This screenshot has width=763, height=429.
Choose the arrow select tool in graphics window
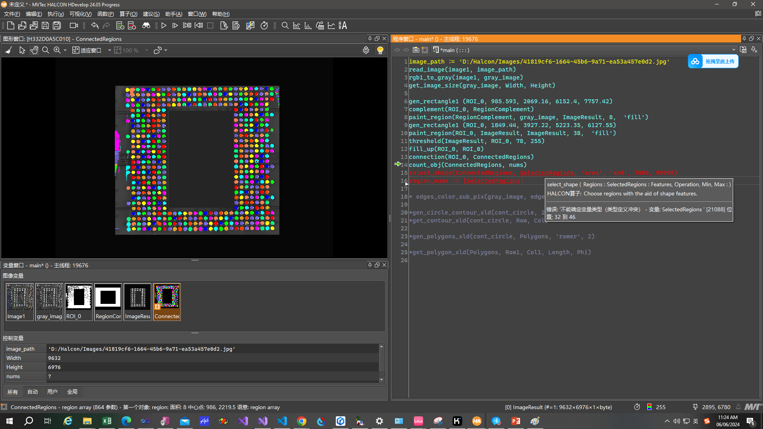pos(22,50)
